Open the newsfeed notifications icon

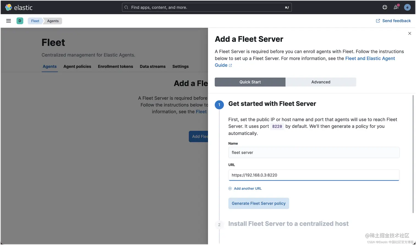[396, 7]
